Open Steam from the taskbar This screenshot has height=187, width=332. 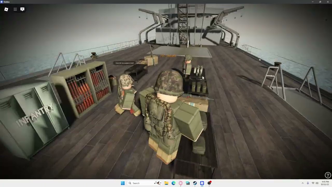point(195,183)
